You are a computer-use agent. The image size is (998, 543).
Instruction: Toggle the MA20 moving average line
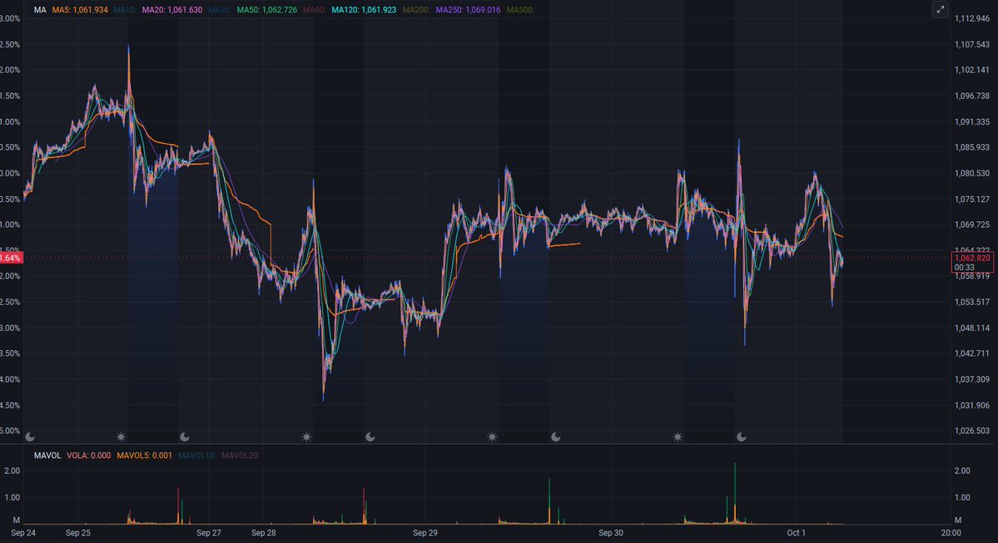point(171,10)
